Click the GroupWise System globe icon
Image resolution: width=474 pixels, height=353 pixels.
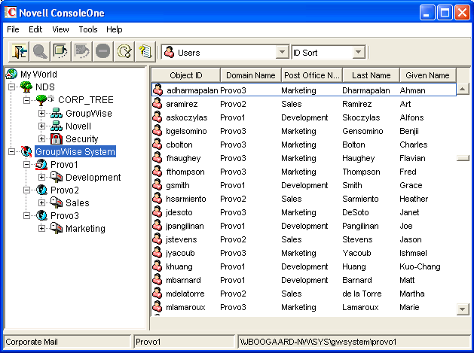click(x=26, y=151)
